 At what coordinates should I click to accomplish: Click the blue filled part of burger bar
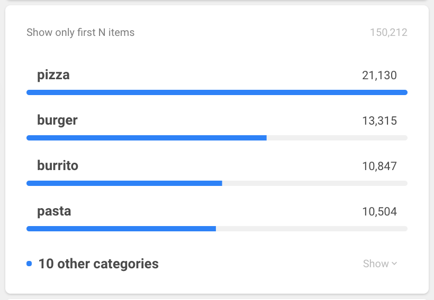(x=147, y=138)
